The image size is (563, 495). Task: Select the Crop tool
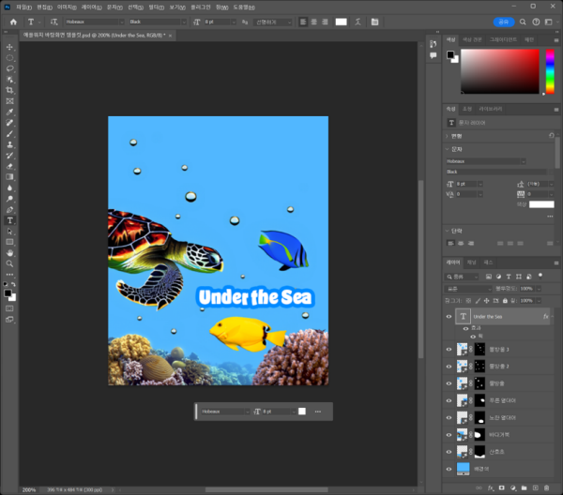[x=10, y=90]
